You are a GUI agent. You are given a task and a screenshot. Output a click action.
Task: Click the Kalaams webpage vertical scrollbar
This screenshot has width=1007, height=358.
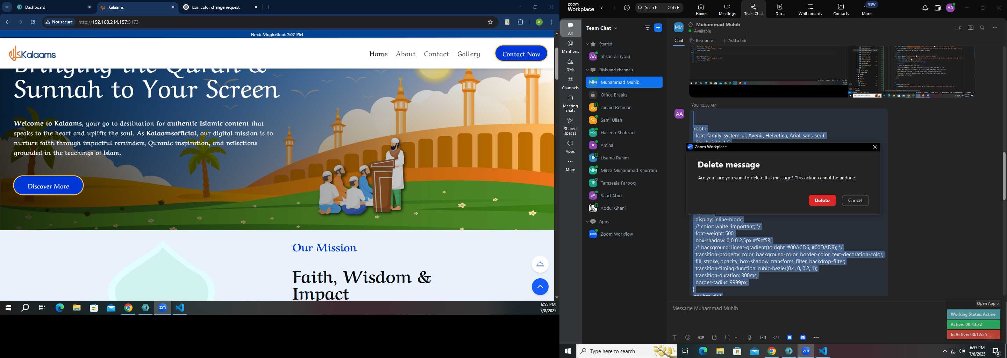(556, 63)
